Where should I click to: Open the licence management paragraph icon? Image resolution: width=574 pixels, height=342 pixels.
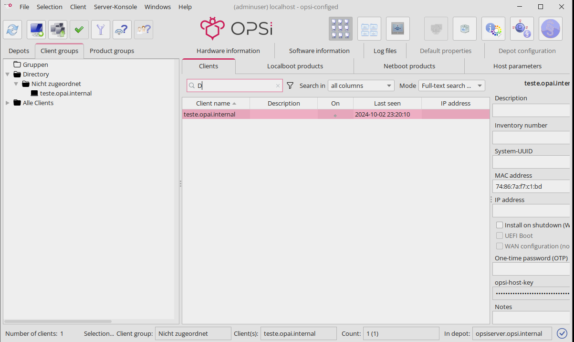[551, 29]
